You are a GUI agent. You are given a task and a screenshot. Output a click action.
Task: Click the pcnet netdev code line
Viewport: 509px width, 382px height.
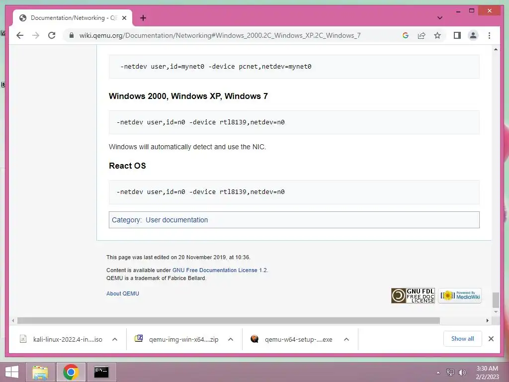pyautogui.click(x=216, y=66)
